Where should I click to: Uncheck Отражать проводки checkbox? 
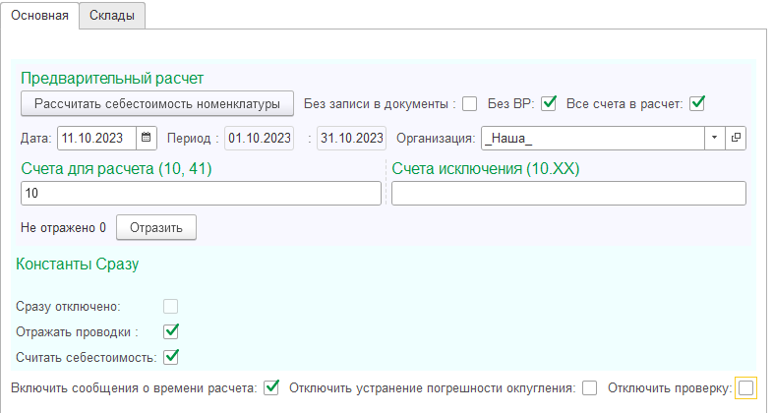point(171,331)
